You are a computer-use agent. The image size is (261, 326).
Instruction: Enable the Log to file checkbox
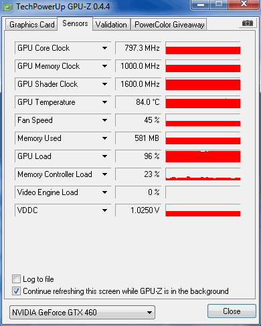click(x=16, y=279)
